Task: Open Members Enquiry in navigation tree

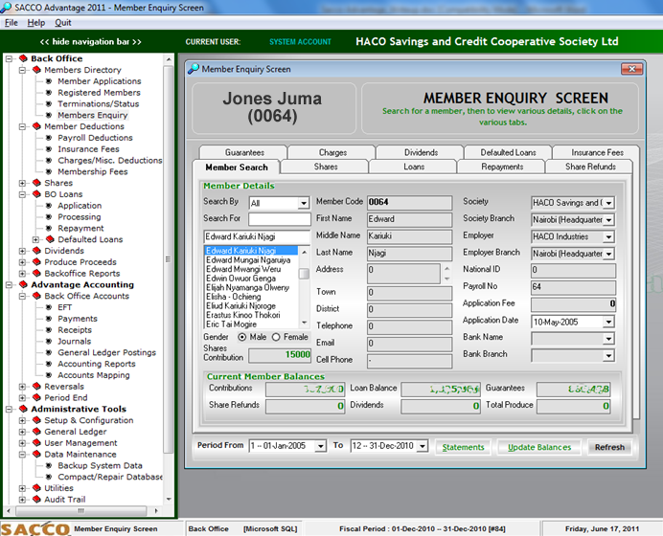Action: coord(93,115)
